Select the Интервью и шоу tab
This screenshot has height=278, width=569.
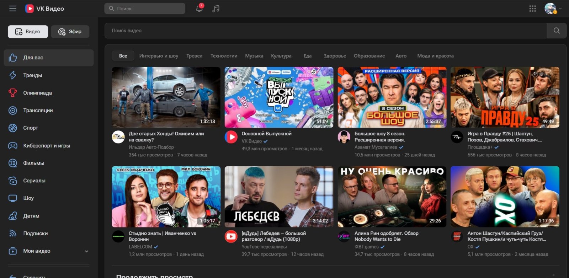point(159,56)
